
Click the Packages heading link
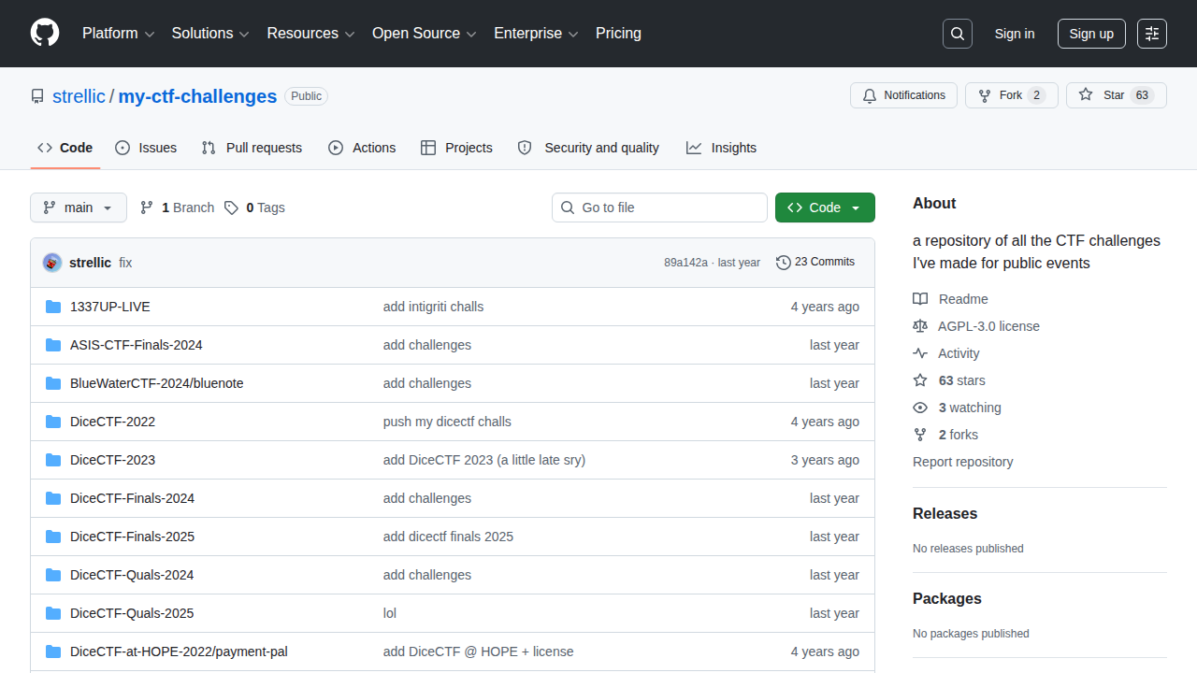[x=947, y=599]
